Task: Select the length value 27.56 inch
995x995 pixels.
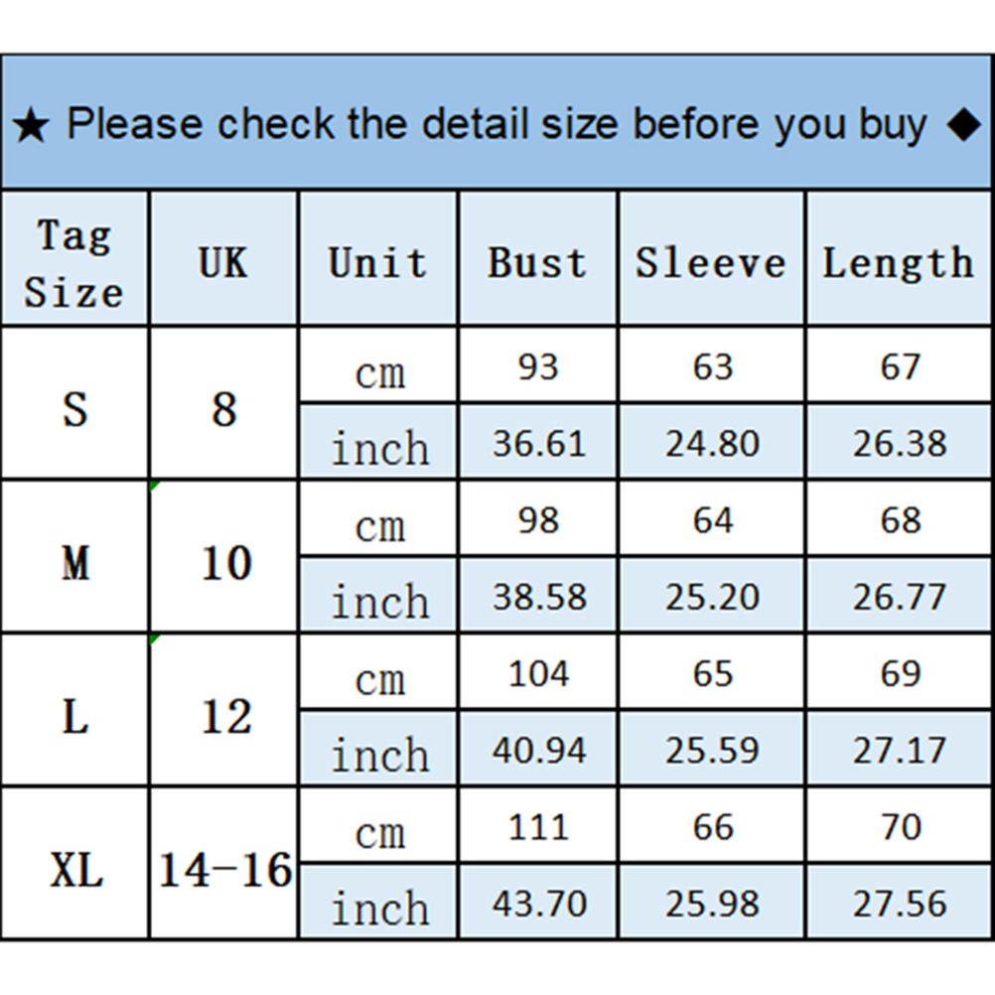Action: [900, 904]
